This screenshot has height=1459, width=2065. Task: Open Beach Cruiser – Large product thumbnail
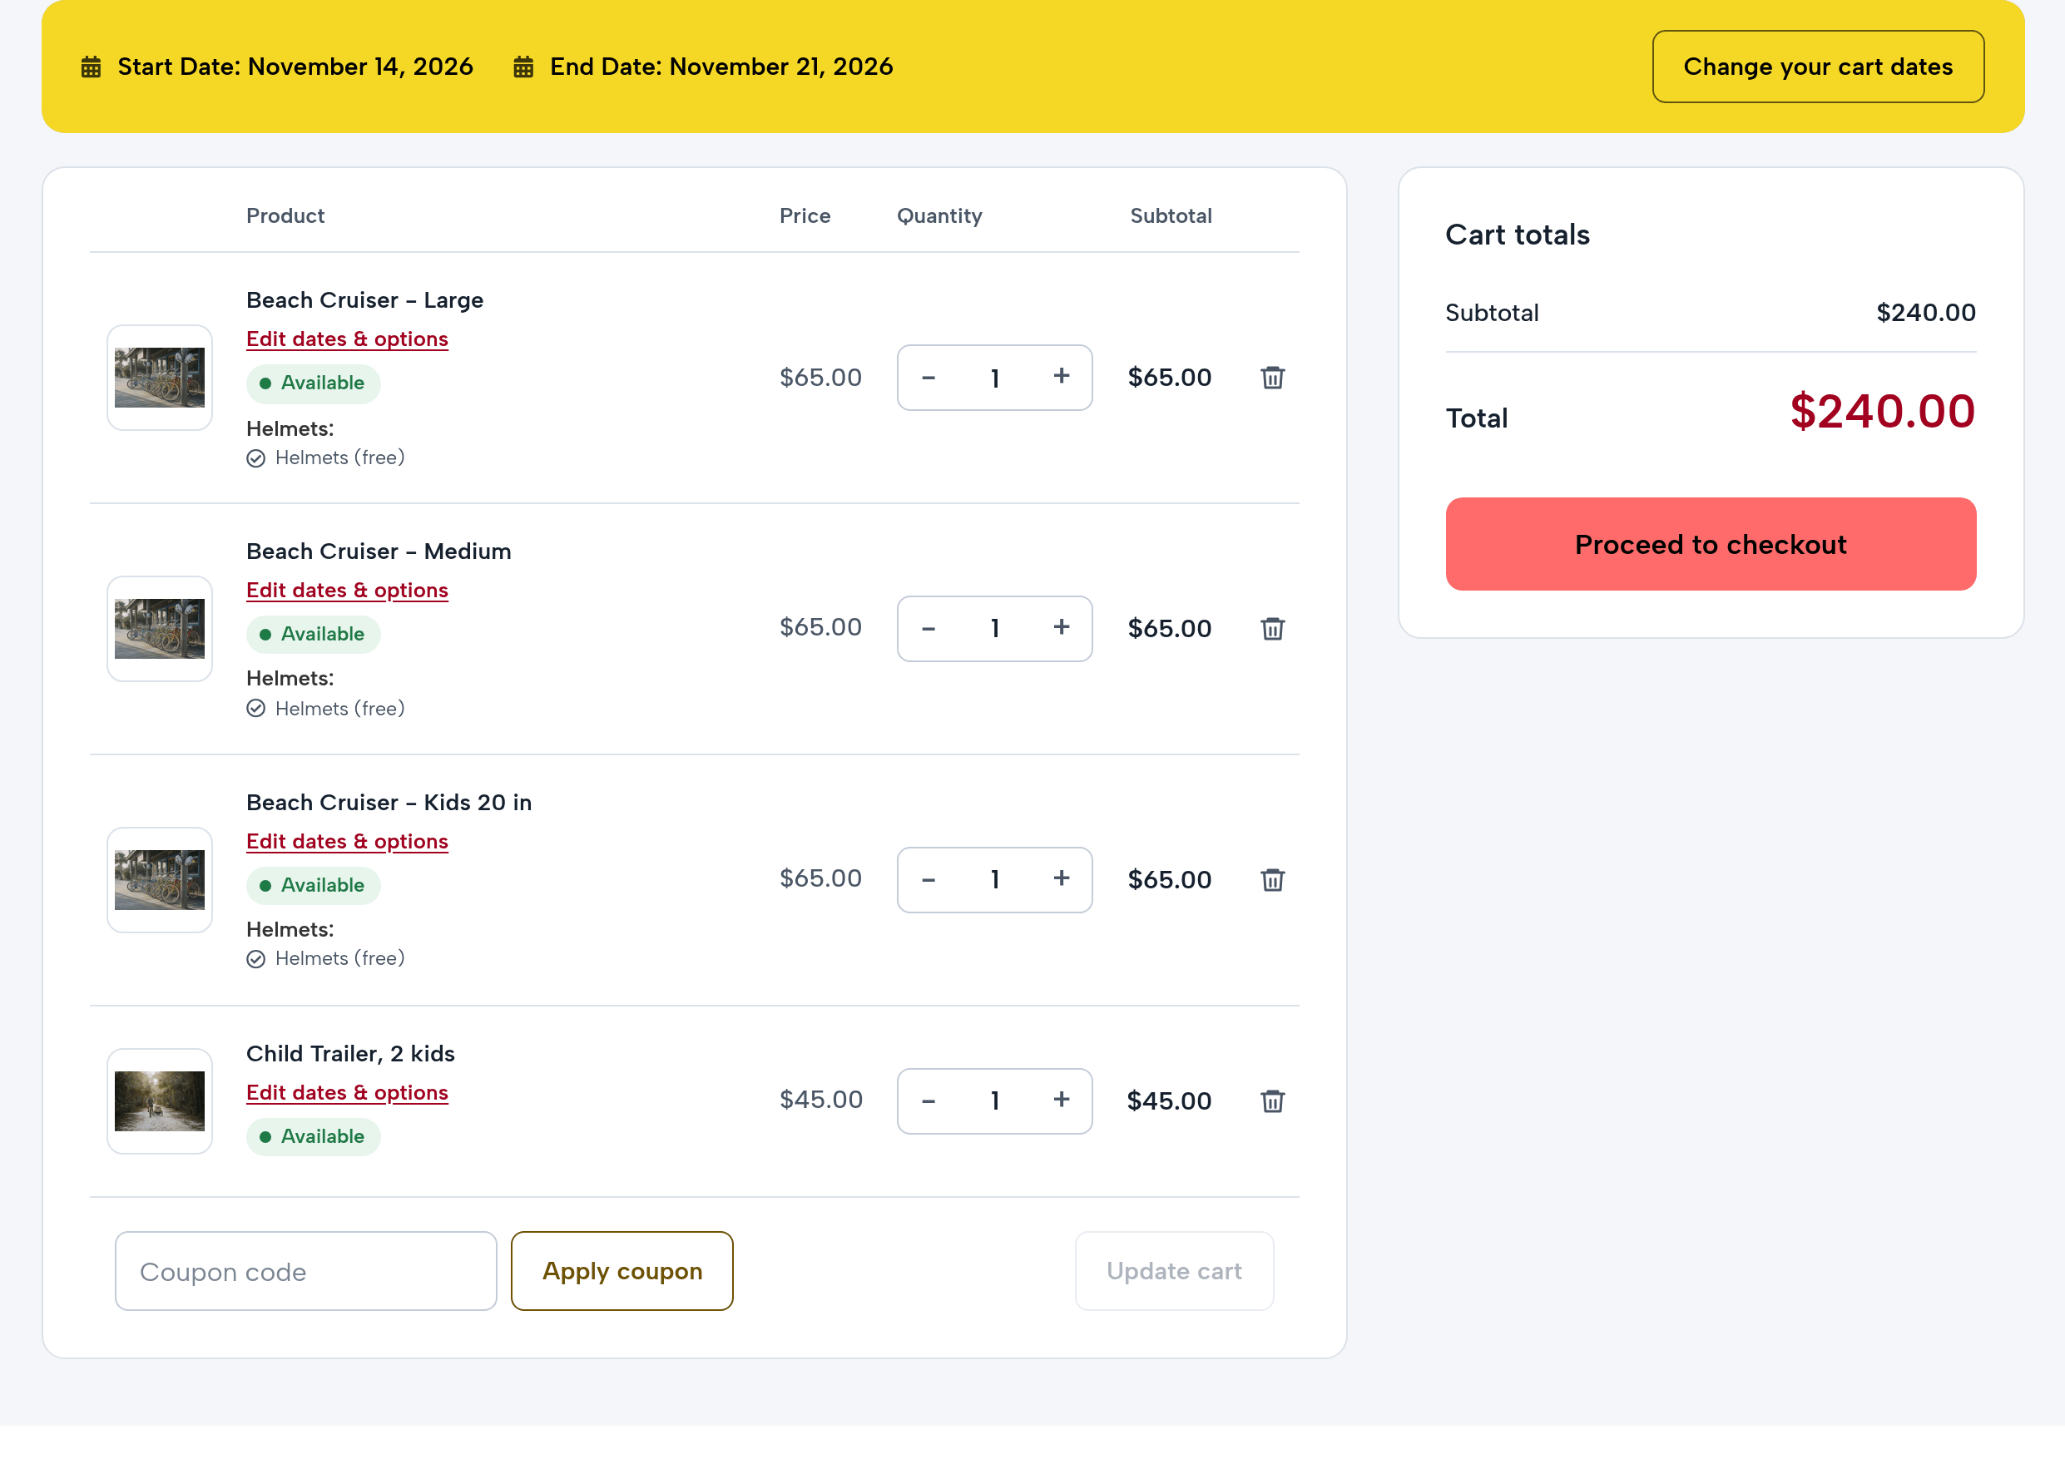coord(160,378)
